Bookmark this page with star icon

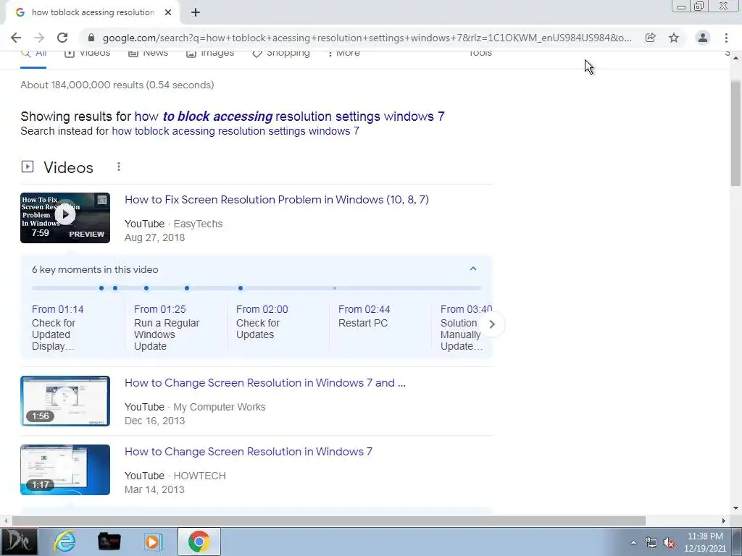[674, 38]
